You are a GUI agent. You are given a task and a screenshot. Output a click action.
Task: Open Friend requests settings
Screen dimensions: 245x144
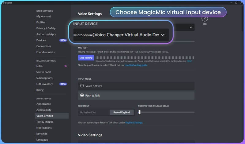pyautogui.click(x=45, y=52)
